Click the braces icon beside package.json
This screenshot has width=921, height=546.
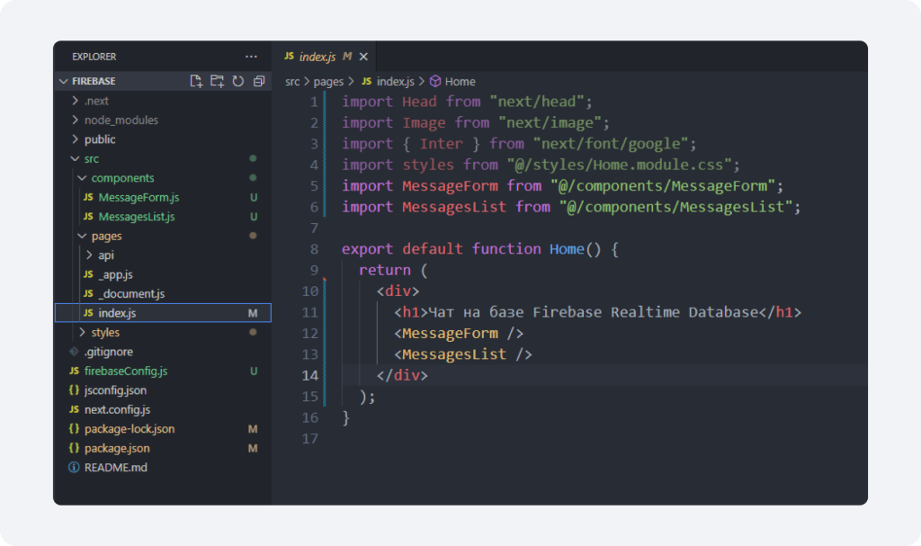coord(74,448)
